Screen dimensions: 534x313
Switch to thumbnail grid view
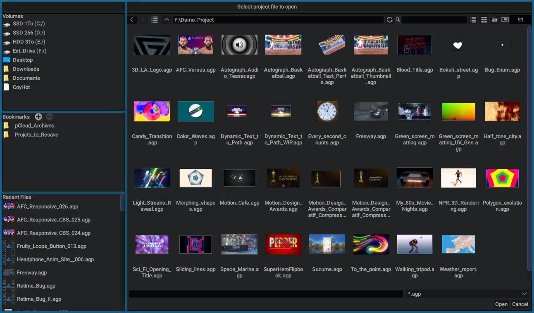tap(484, 20)
